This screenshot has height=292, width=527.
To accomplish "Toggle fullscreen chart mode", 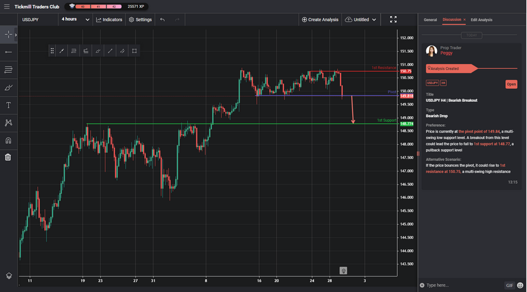I will [x=393, y=19].
